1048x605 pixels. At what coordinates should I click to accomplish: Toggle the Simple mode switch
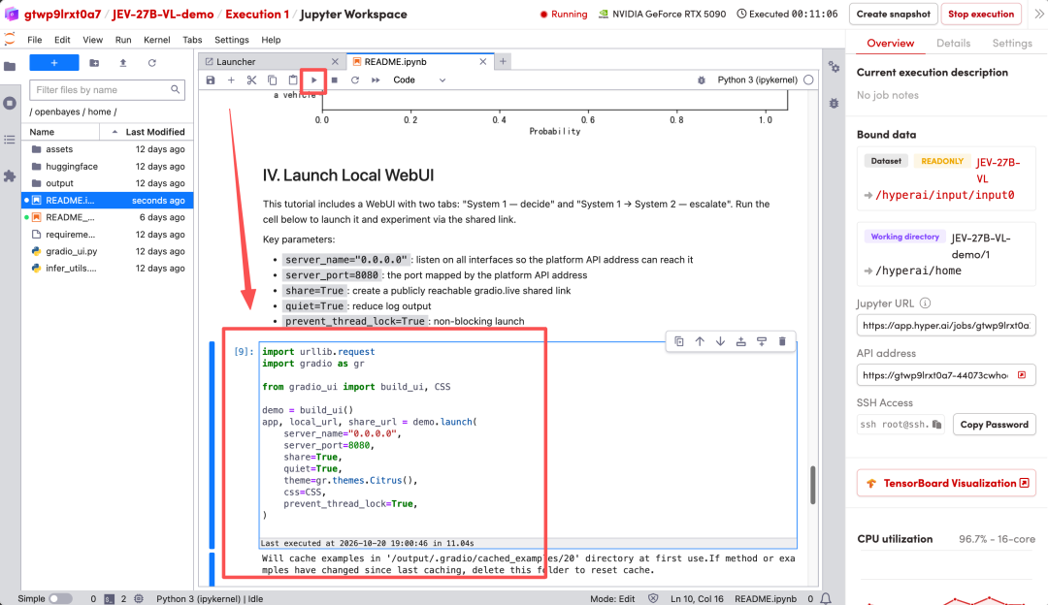coord(60,599)
